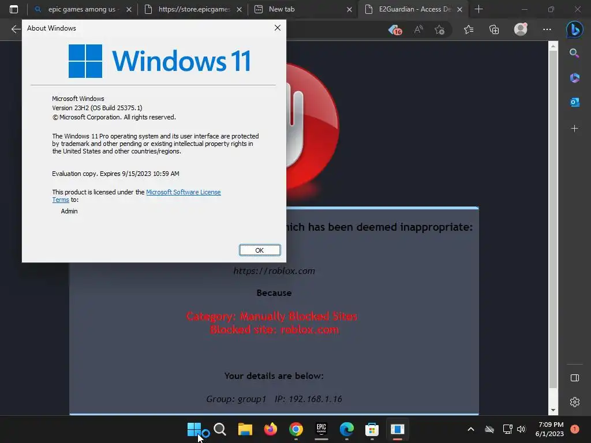591x443 pixels.
Task: Click the OneDrive tray icon
Action: pos(489,429)
